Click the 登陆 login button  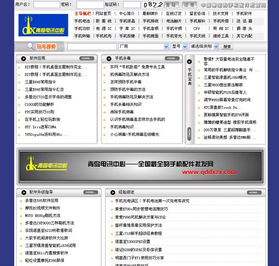(171, 5)
